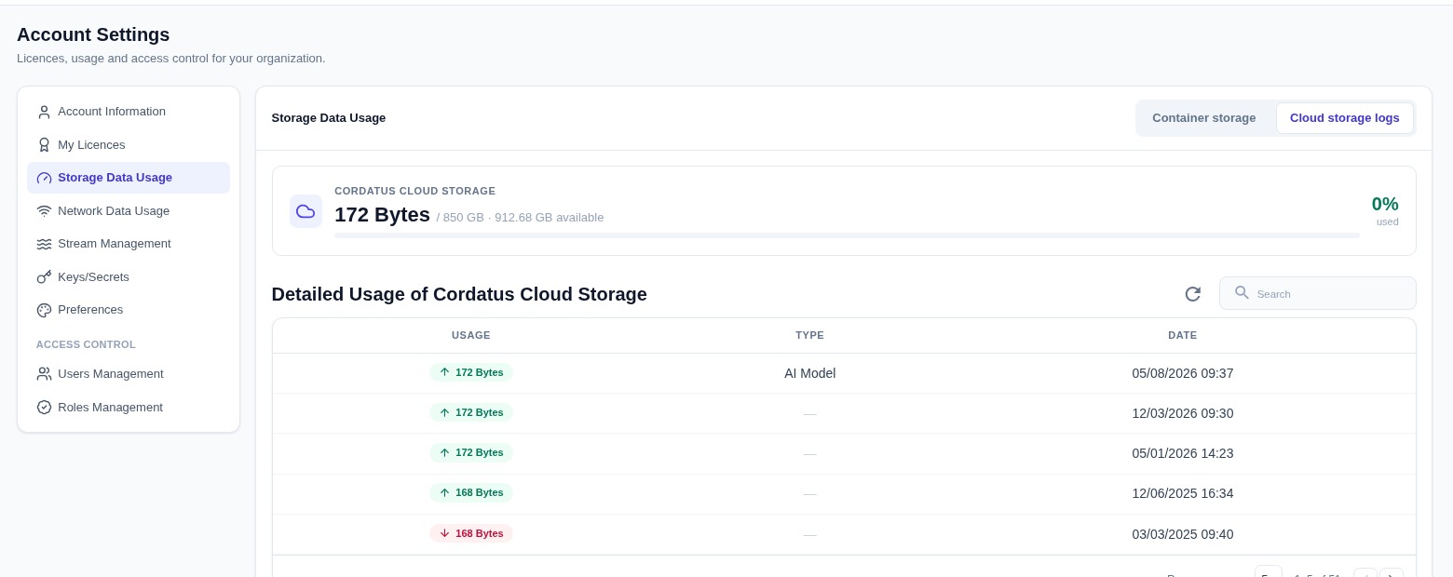This screenshot has height=577, width=1453.
Task: Click the date 03/03/2025 09:40
Action: pos(1182,534)
